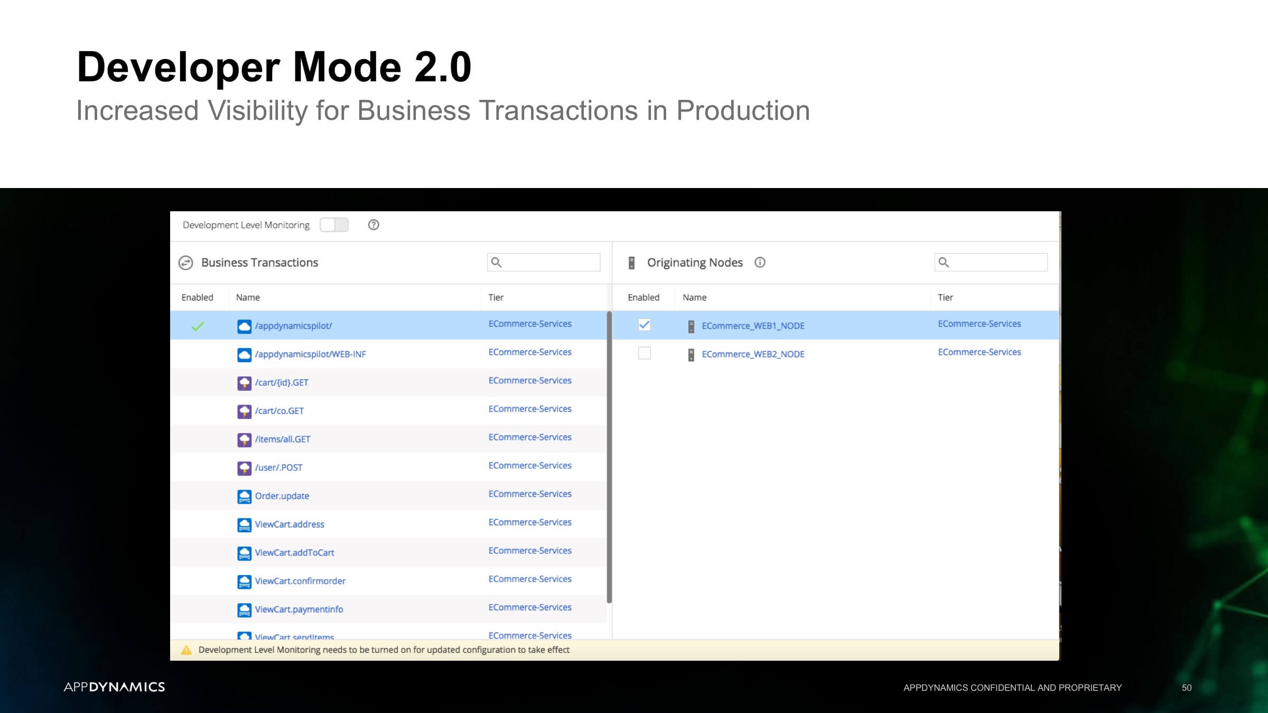Click the ViewCart.addToCart struts icon

pos(244,553)
